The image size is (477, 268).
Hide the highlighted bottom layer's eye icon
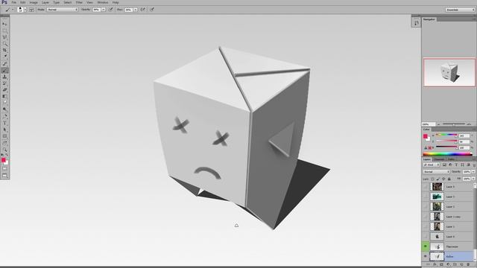426,256
